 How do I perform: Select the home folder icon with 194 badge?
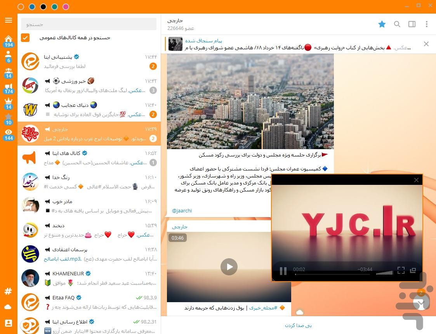point(9,41)
